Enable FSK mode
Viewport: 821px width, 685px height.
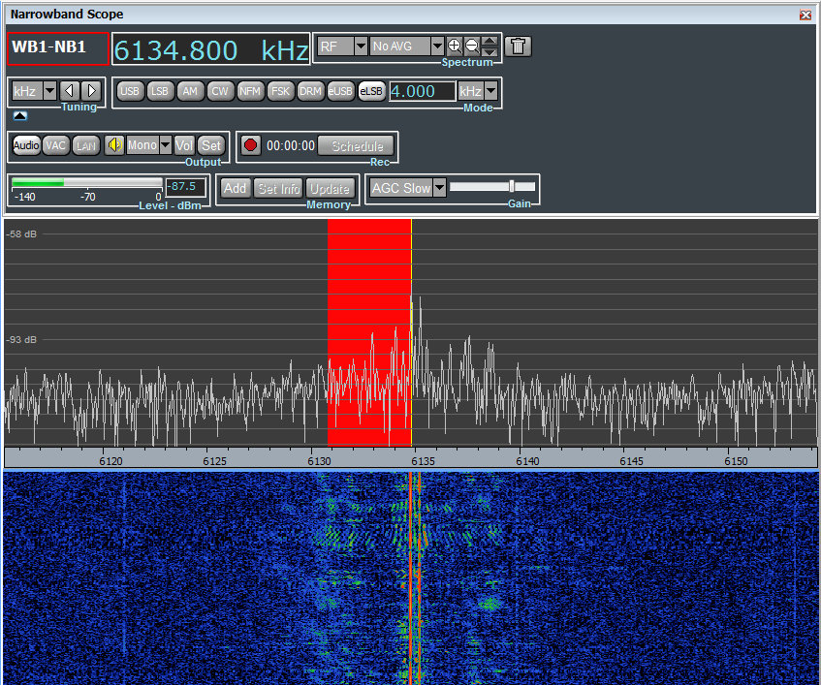[281, 91]
